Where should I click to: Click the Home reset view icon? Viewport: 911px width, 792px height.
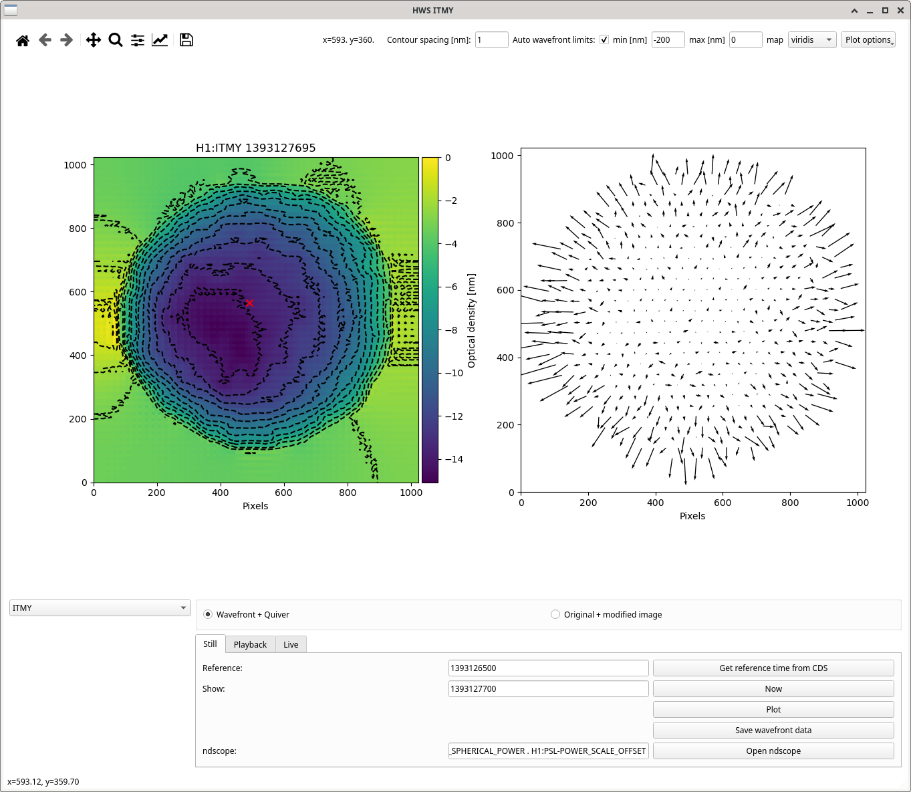pyautogui.click(x=23, y=40)
